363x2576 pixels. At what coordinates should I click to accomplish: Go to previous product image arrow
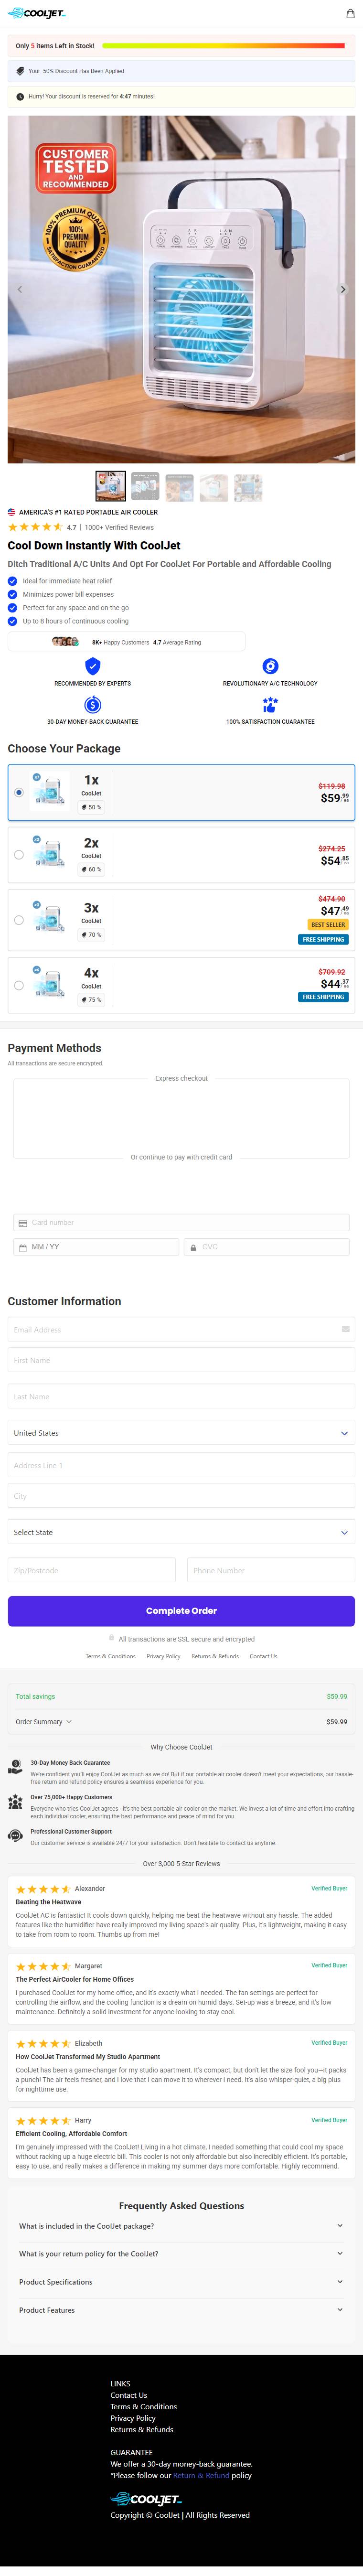20,289
